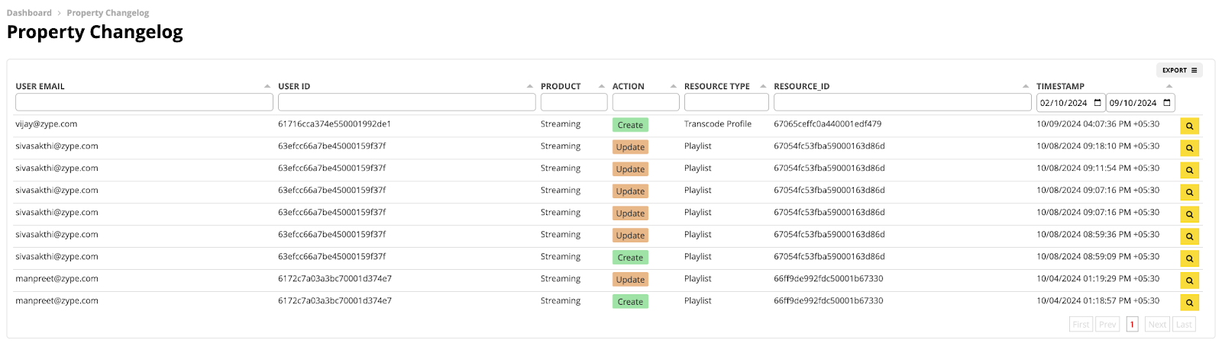Focus the Product filter field
This screenshot has height=343, width=1222.
click(574, 102)
